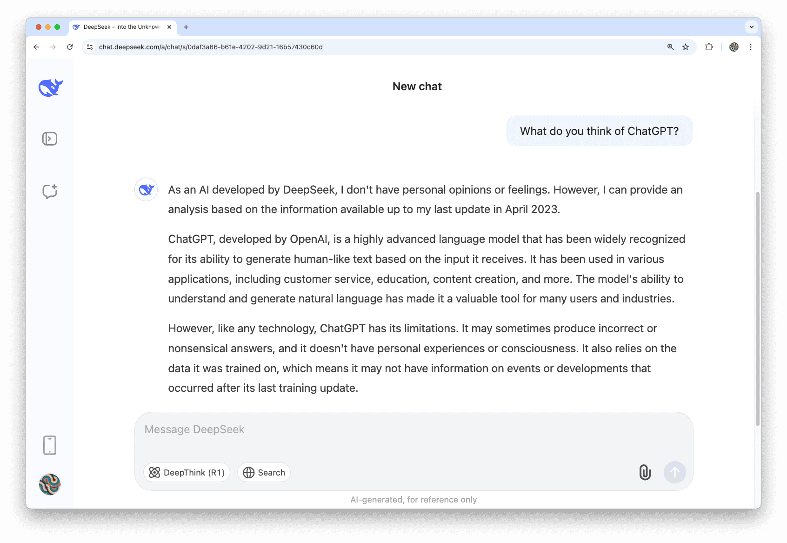787x543 pixels.
Task: Open a new browser tab with plus
Action: pos(186,27)
